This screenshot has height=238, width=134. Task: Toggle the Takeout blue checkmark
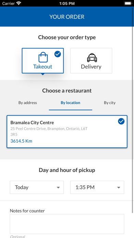click(x=57, y=54)
